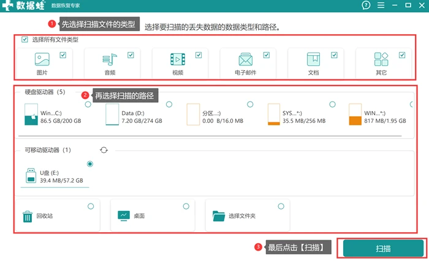Click the 图片 image file type icon
Screen dimensions: 429x261
coord(42,59)
